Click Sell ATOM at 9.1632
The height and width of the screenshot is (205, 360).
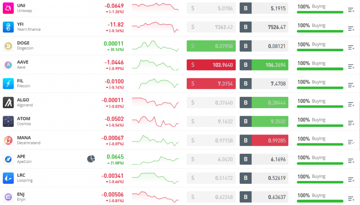pos(211,121)
